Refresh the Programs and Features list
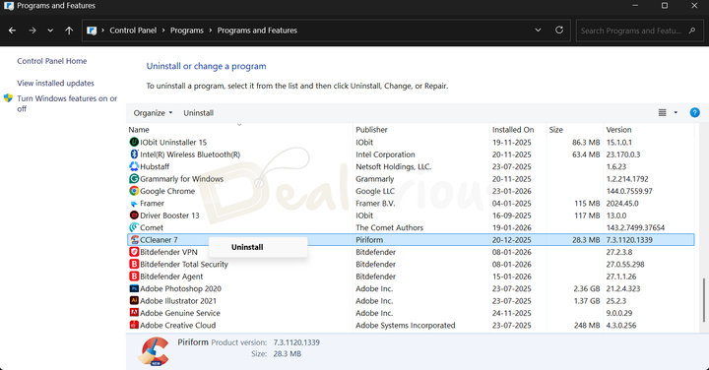The width and height of the screenshot is (709, 370). coord(559,30)
